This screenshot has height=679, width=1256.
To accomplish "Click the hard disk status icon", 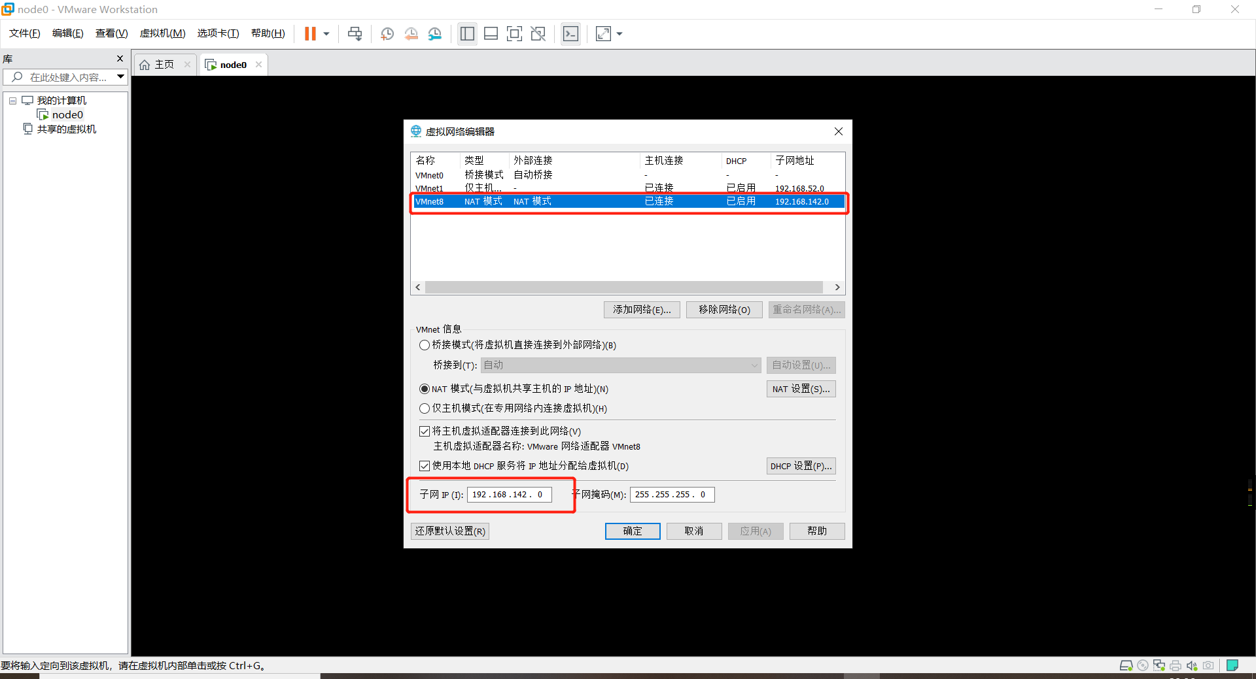I will 1126,665.
